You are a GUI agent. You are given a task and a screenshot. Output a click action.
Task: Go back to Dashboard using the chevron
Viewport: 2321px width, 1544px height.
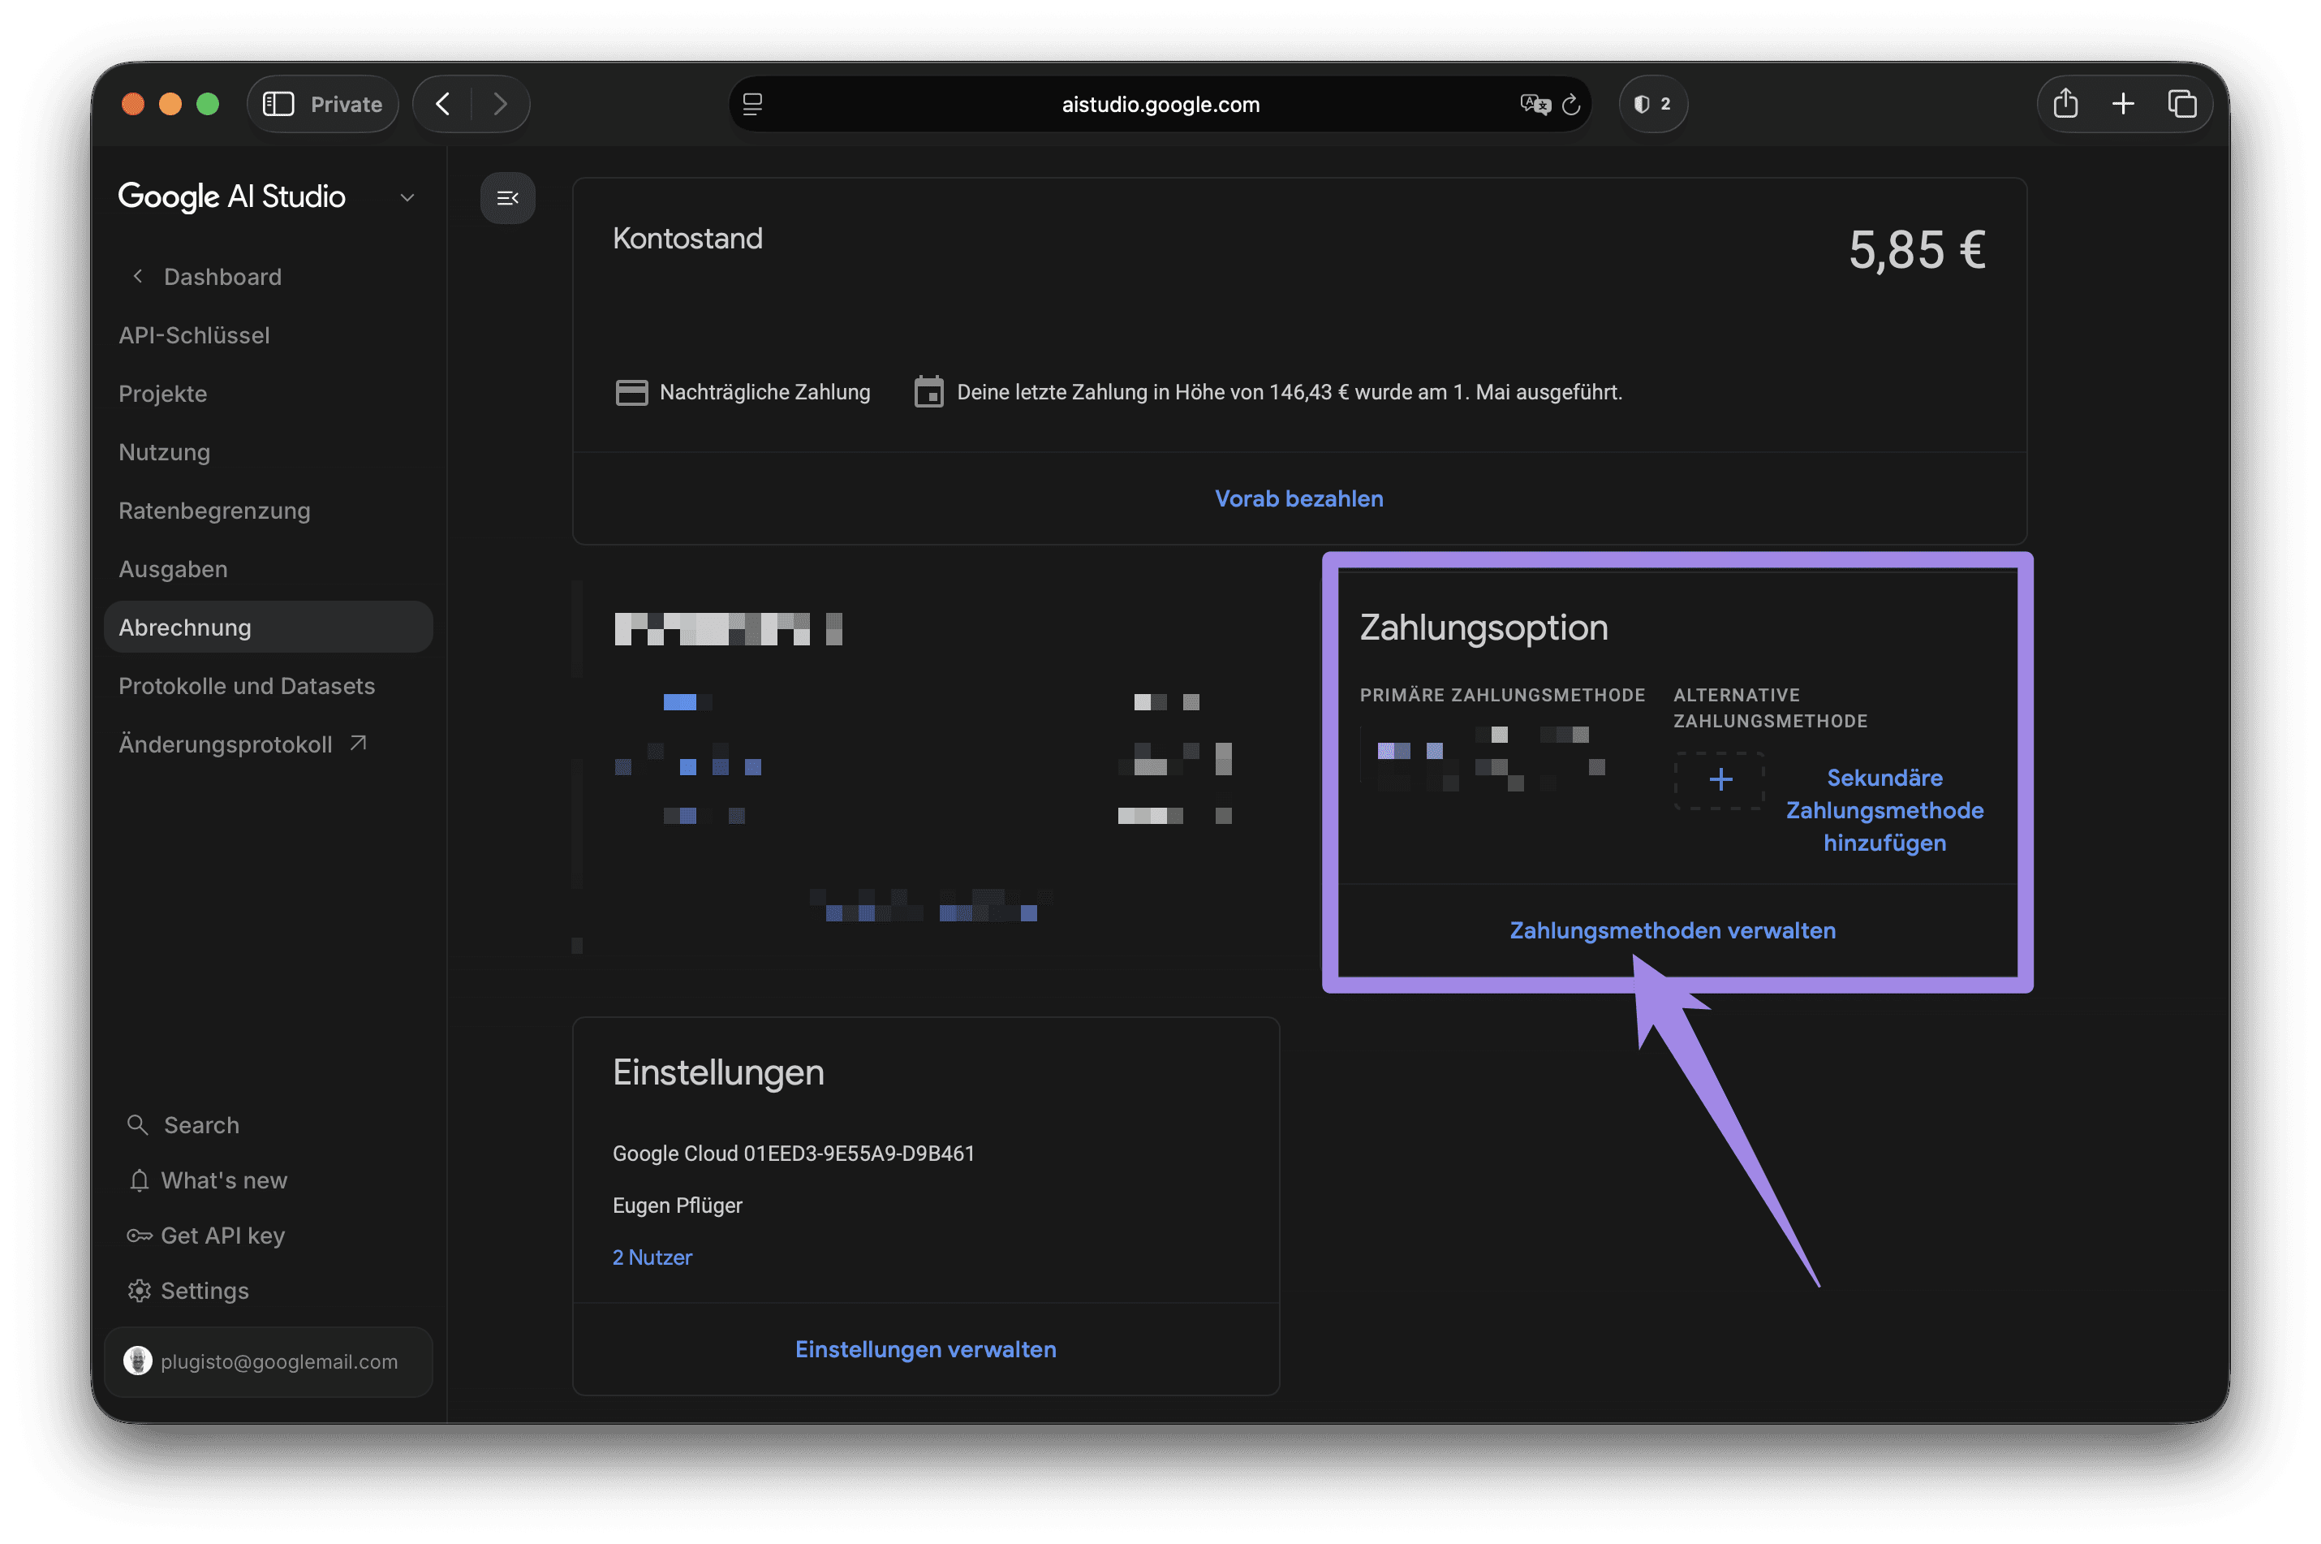coord(138,277)
